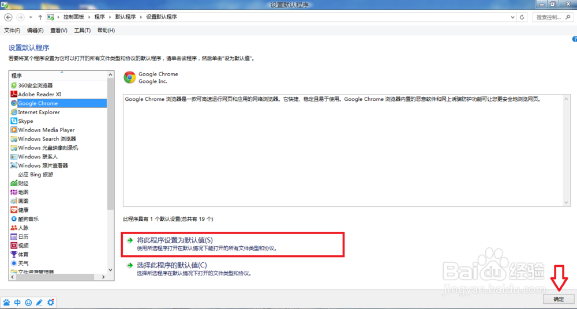Open the 帮助(H) menu

click(x=106, y=31)
